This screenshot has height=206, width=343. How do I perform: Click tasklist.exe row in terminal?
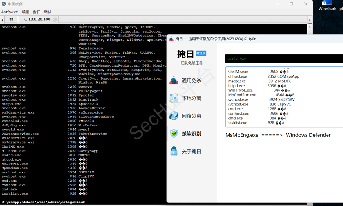point(44,193)
